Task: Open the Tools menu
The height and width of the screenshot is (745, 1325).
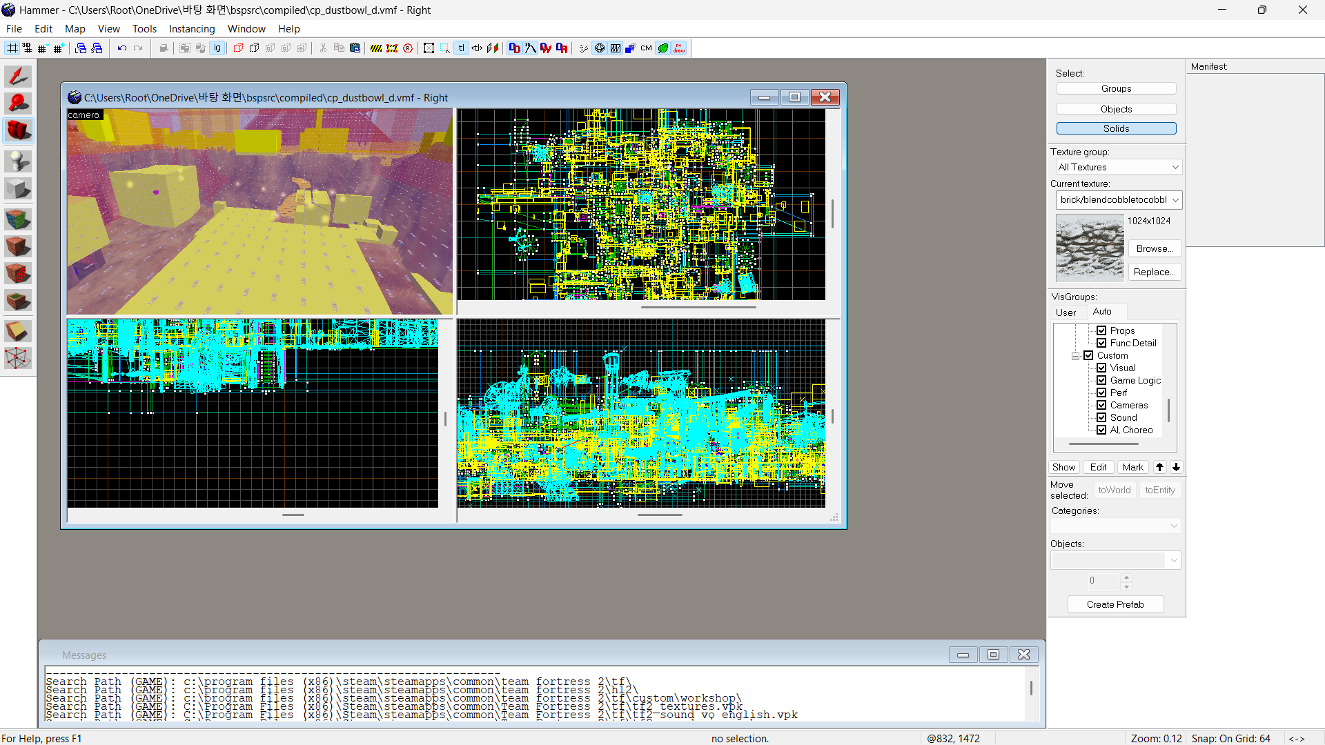Action: coord(144,29)
